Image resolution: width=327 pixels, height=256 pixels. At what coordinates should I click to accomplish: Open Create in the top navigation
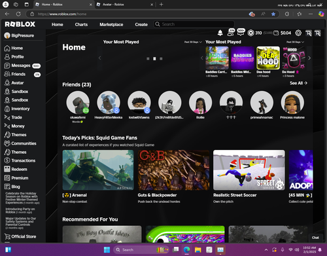pyautogui.click(x=141, y=24)
